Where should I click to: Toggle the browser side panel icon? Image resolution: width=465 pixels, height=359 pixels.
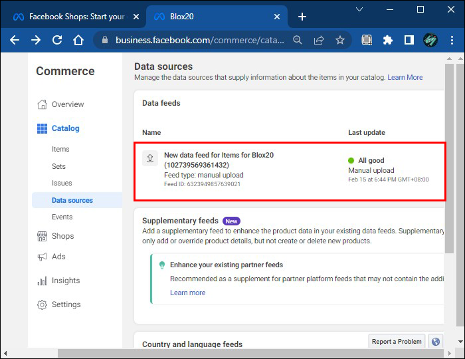[409, 40]
